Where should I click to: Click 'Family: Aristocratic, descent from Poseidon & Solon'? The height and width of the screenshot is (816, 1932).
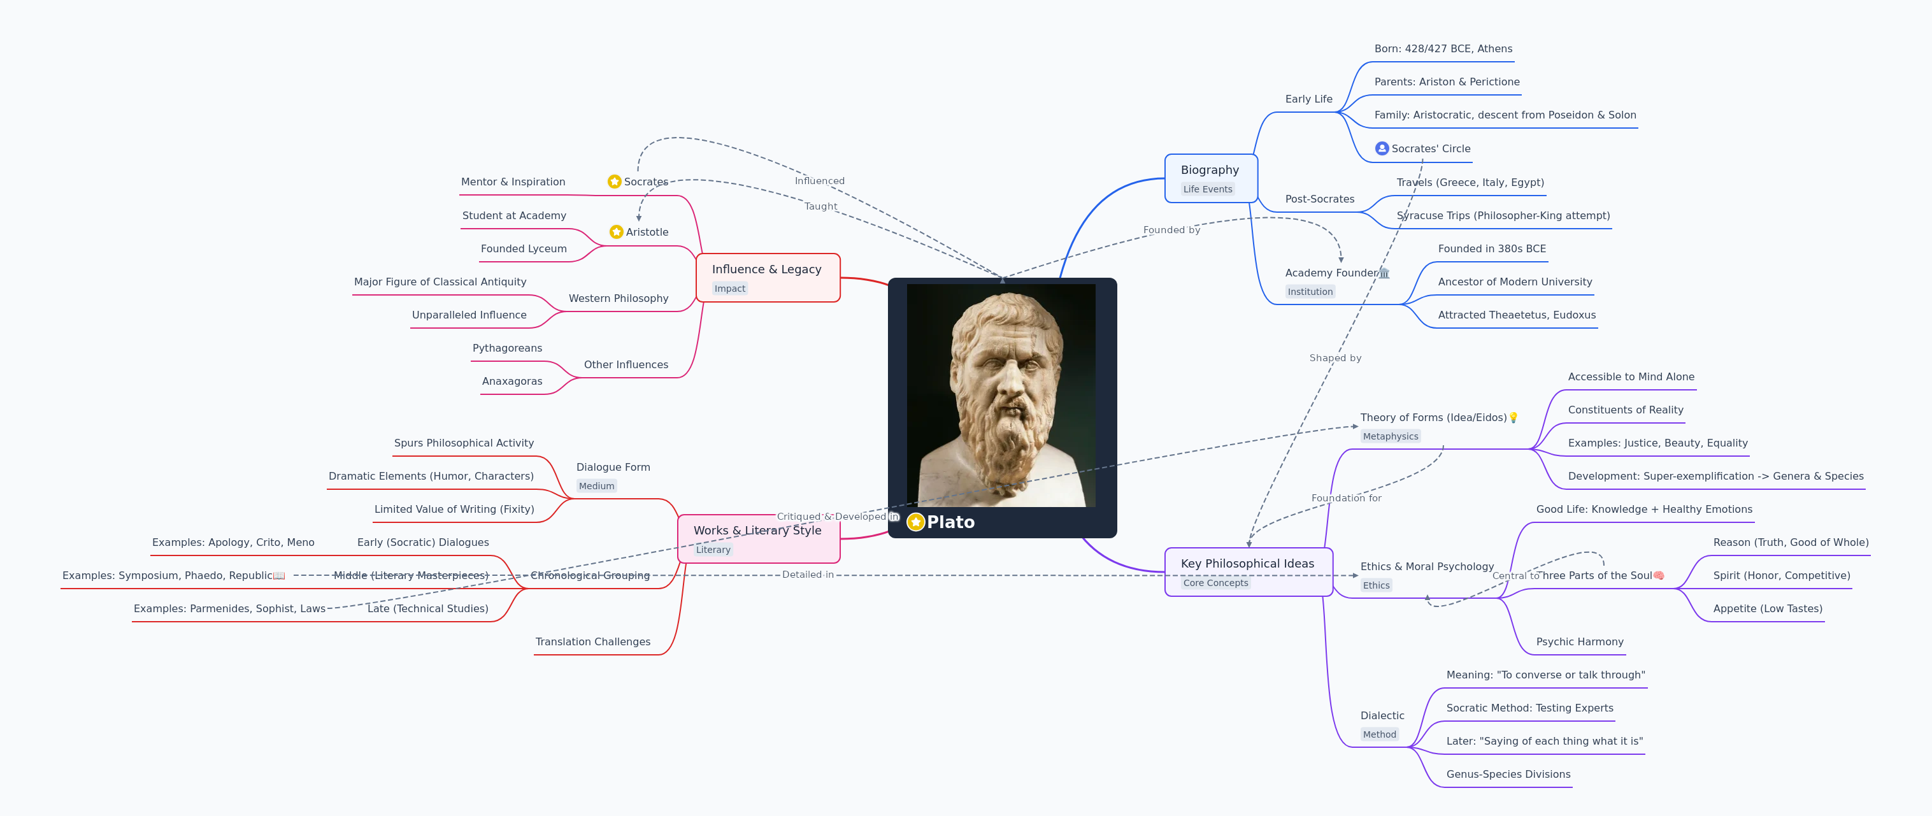click(1505, 115)
